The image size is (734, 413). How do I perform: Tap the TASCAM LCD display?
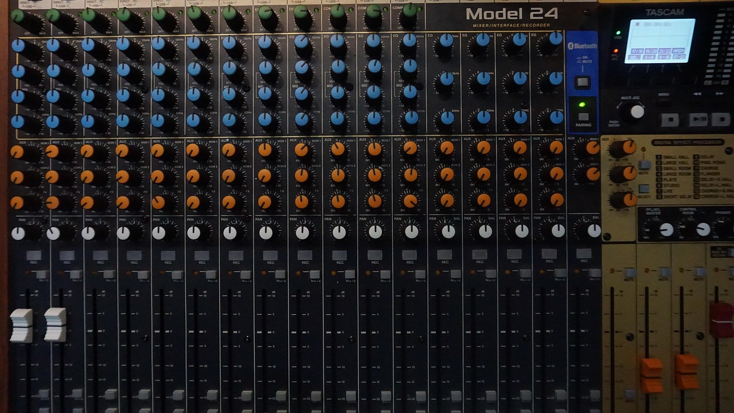(x=659, y=40)
